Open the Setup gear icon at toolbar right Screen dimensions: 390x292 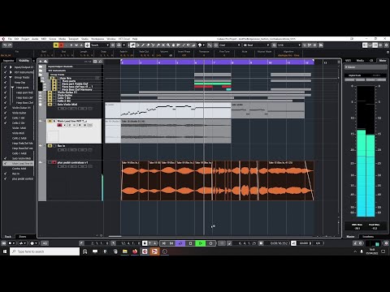coord(387,45)
